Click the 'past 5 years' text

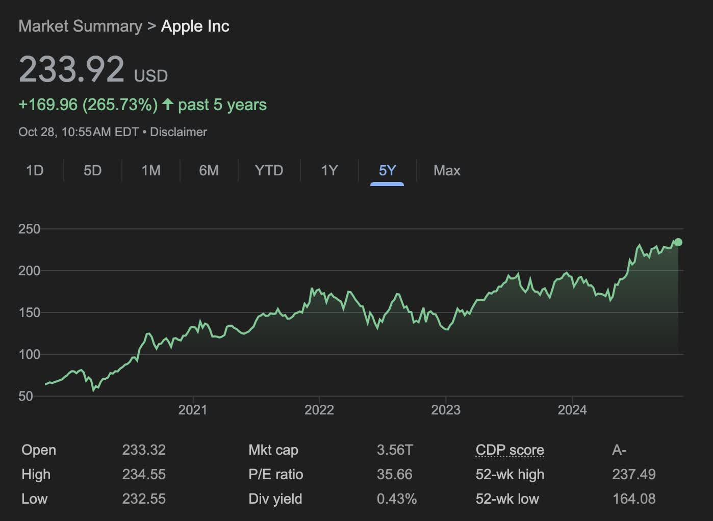[222, 105]
